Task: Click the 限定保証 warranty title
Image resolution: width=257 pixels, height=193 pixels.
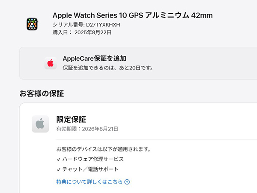Action: (x=71, y=120)
